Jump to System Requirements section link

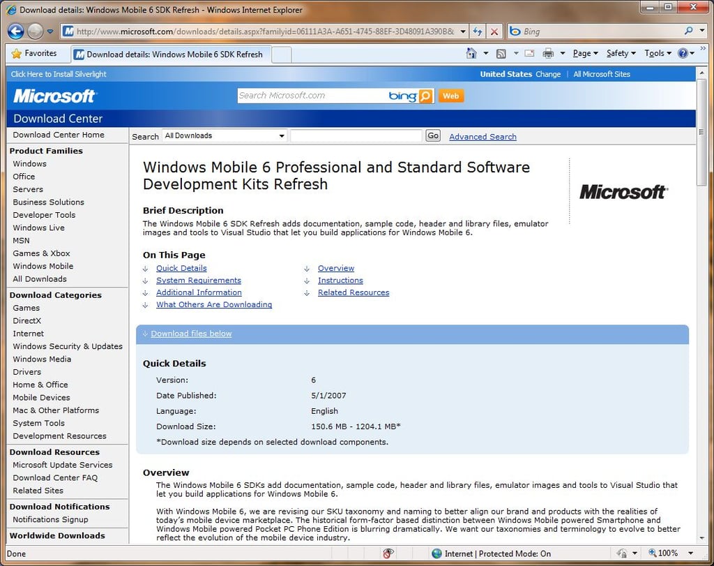tap(199, 281)
